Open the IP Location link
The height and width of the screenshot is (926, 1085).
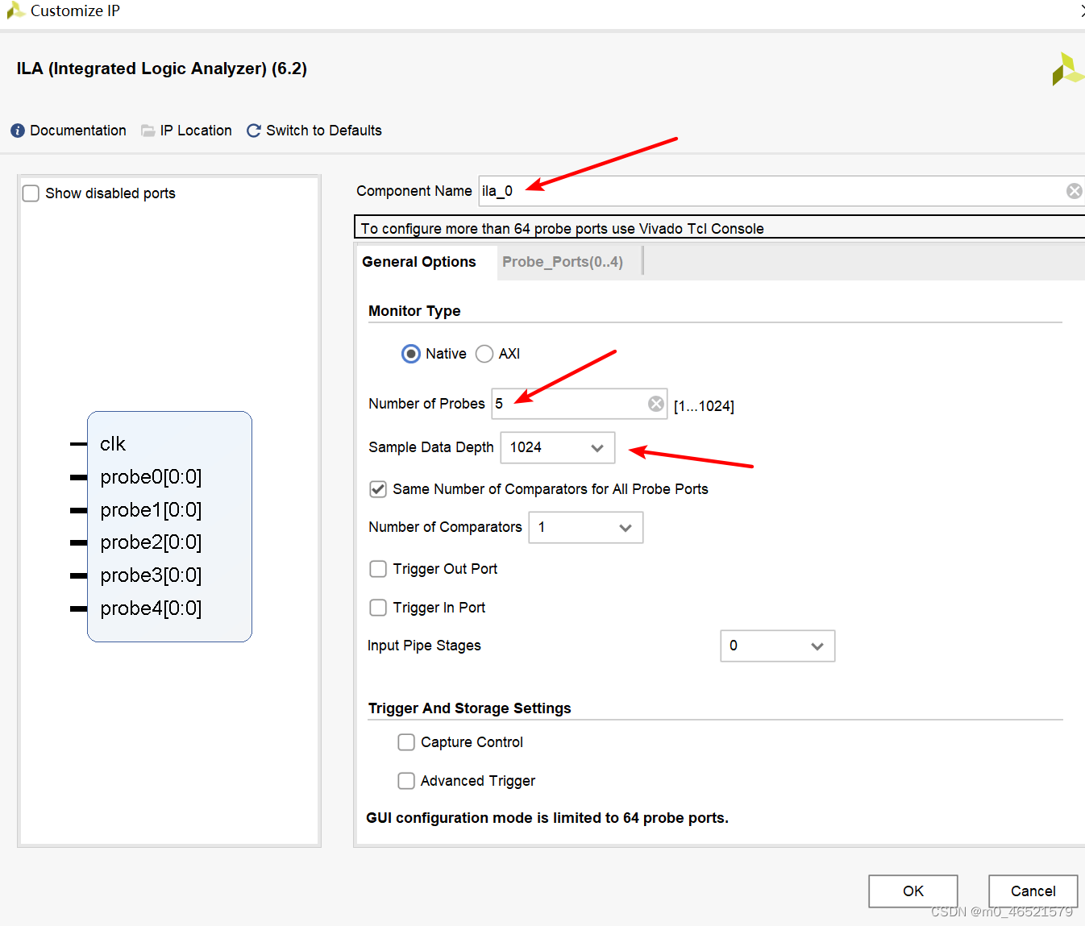click(x=196, y=131)
